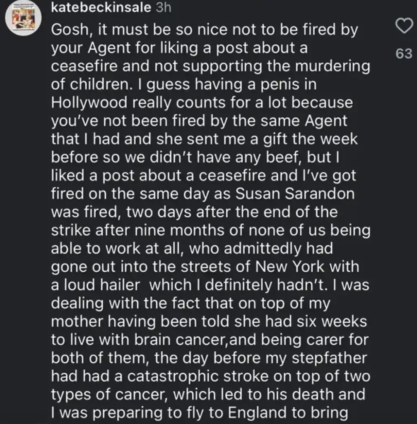
Task: Select the heart beside the like counter
Action: tap(405, 26)
